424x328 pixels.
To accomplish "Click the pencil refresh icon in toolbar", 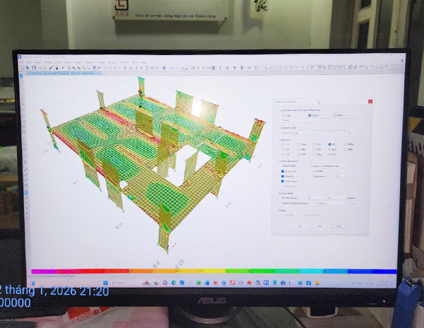I will 51,68.
